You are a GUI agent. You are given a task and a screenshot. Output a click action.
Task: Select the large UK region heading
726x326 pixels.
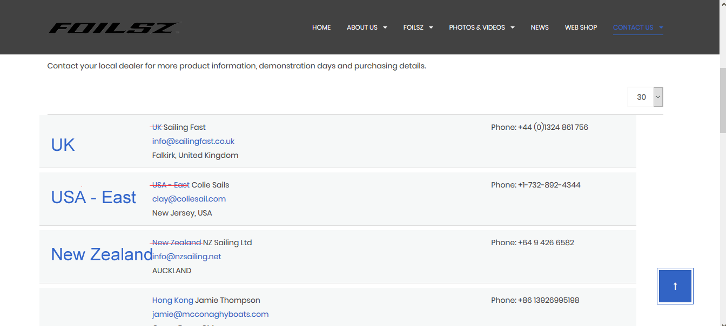(x=63, y=145)
